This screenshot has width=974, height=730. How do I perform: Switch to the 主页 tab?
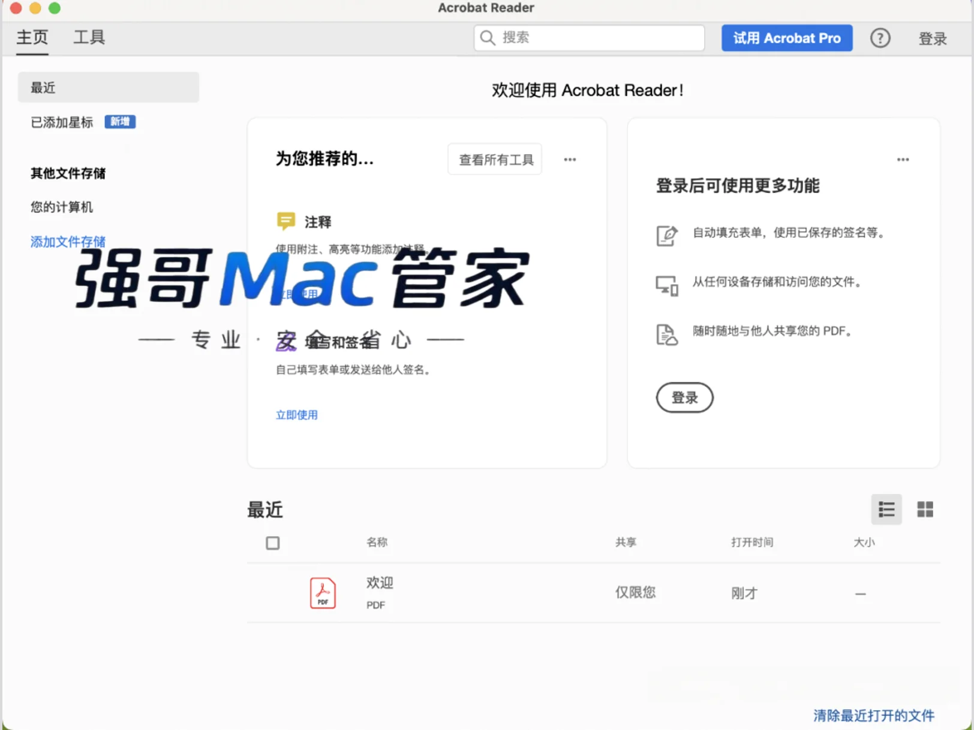pyautogui.click(x=32, y=37)
